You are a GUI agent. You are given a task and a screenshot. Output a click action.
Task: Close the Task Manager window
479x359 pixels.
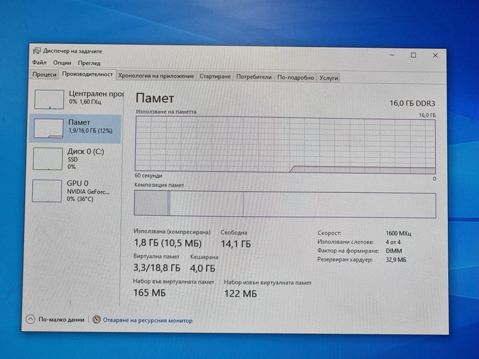point(435,55)
